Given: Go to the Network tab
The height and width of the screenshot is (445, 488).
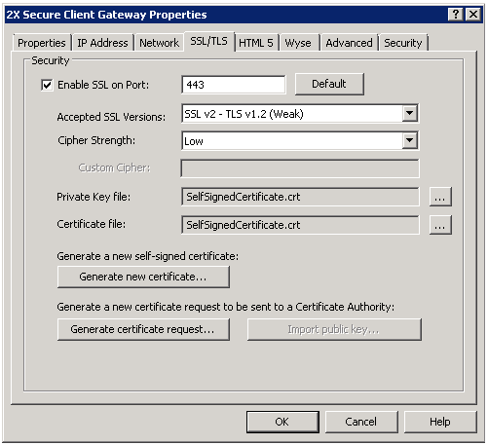Looking at the screenshot, I should point(159,43).
